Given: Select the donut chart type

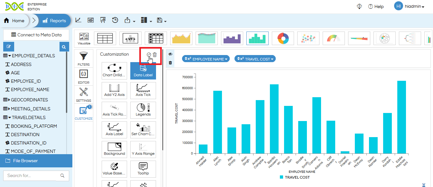Looking at the screenshot, I should [x=283, y=38].
